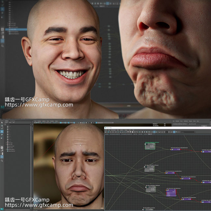Open the viewport Renderer menu
Viewport: 211px width, 211px height.
click(x=52, y=121)
